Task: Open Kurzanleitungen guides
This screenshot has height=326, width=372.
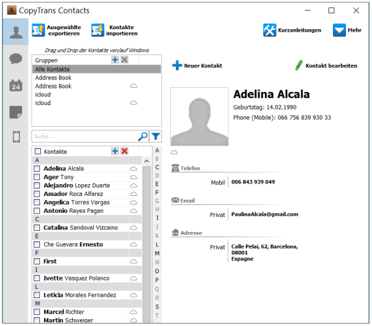Action: pos(292,30)
